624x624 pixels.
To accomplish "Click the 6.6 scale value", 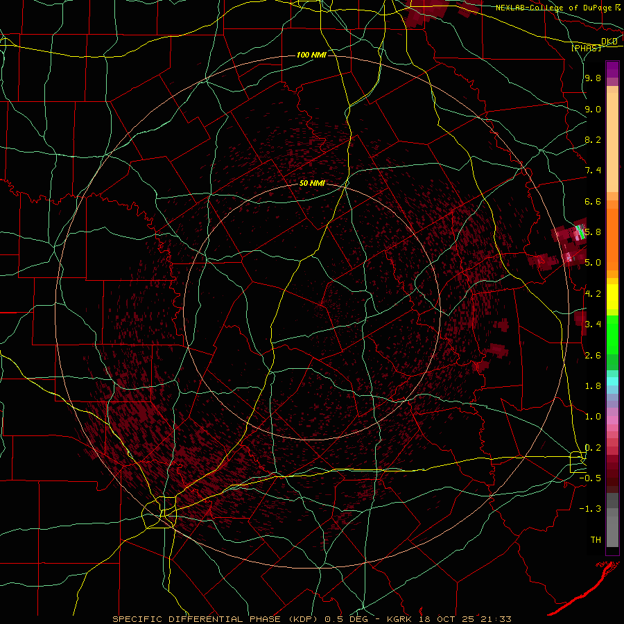I will pos(593,201).
